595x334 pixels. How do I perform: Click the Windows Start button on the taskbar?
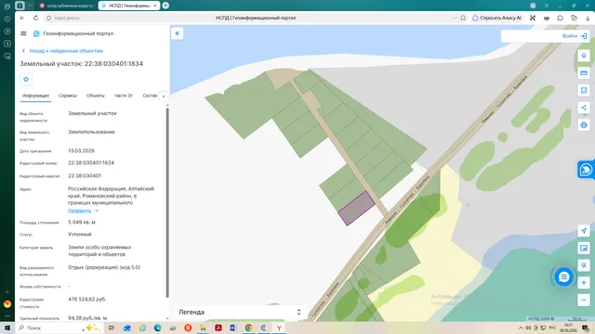(x=7, y=328)
